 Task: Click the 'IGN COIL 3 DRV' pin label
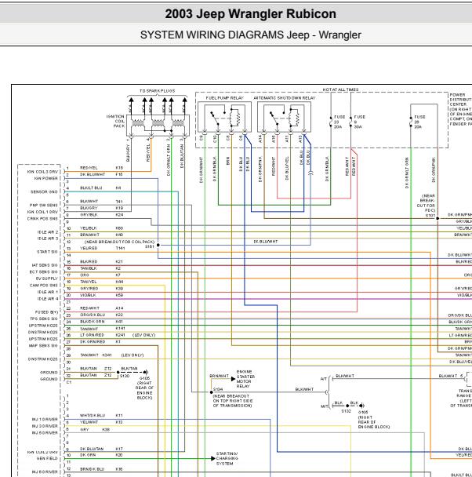click(x=42, y=172)
